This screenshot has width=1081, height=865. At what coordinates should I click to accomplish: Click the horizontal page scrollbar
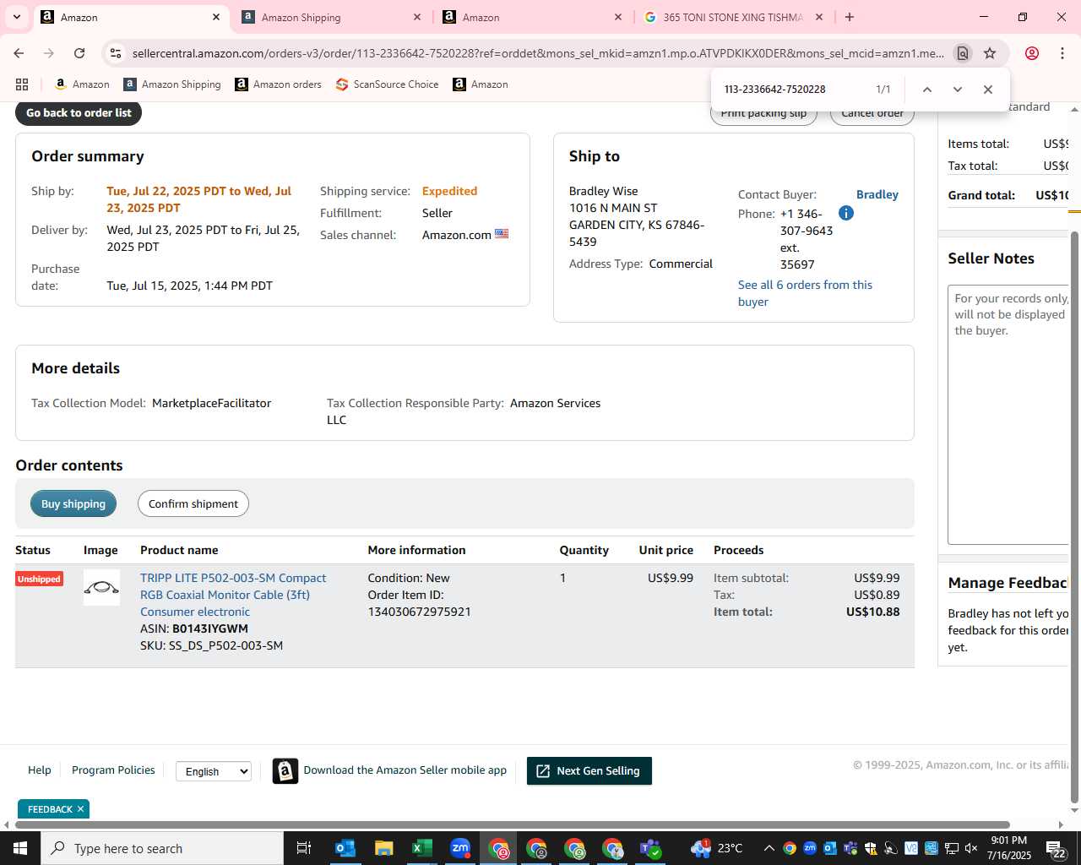(x=511, y=824)
